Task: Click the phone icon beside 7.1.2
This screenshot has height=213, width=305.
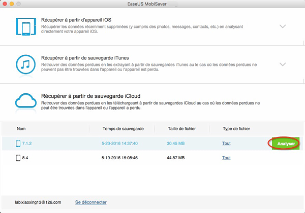Action: point(18,144)
